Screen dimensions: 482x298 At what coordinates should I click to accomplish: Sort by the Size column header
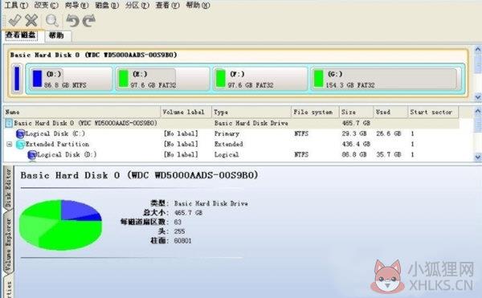[356, 112]
